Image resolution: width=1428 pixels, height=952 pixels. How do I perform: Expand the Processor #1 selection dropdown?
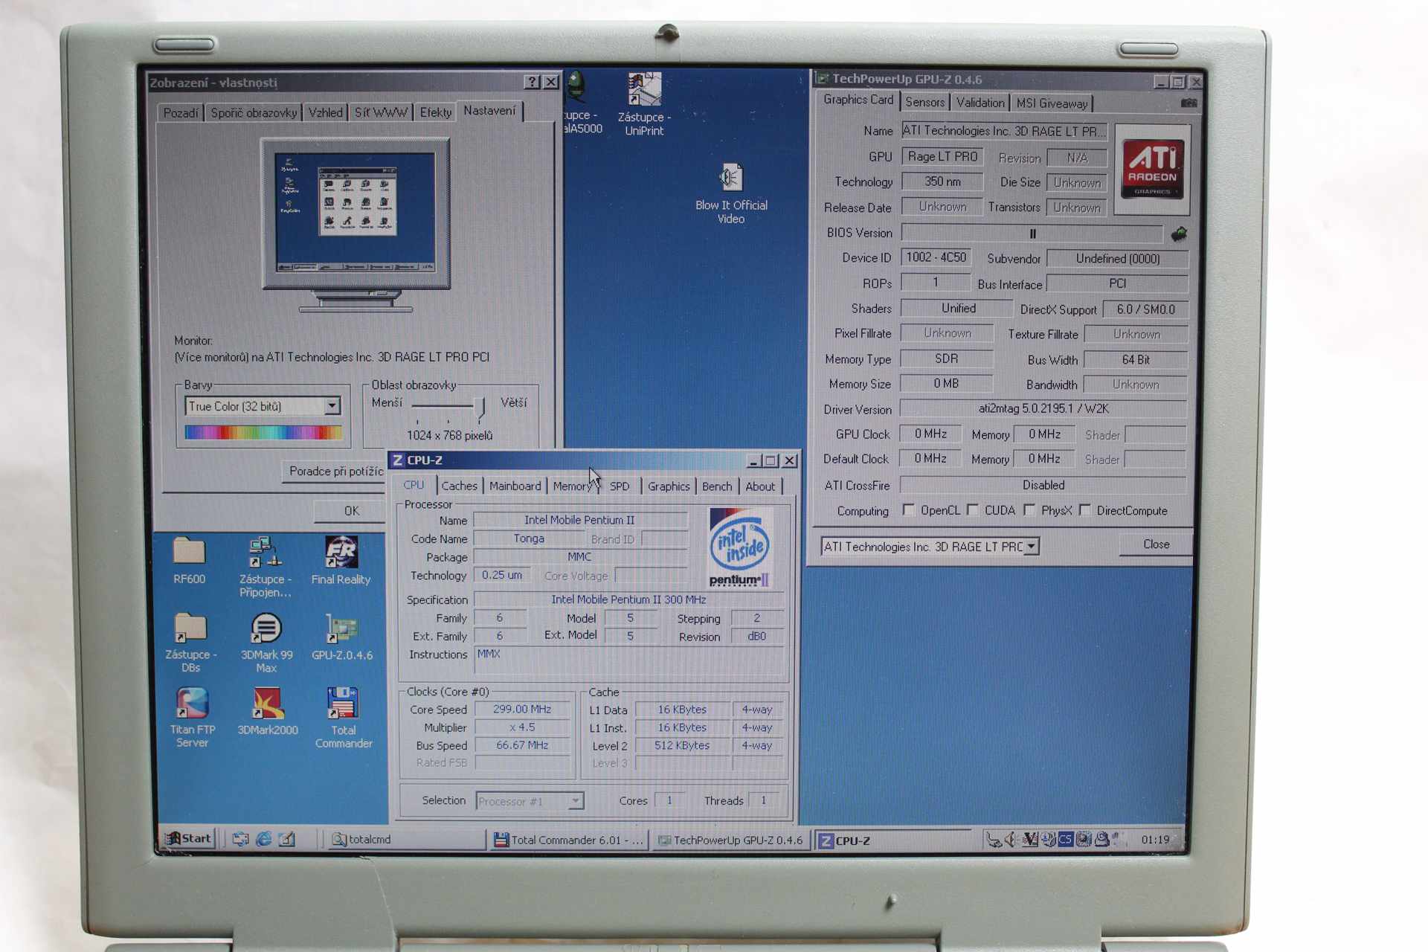pos(576,801)
